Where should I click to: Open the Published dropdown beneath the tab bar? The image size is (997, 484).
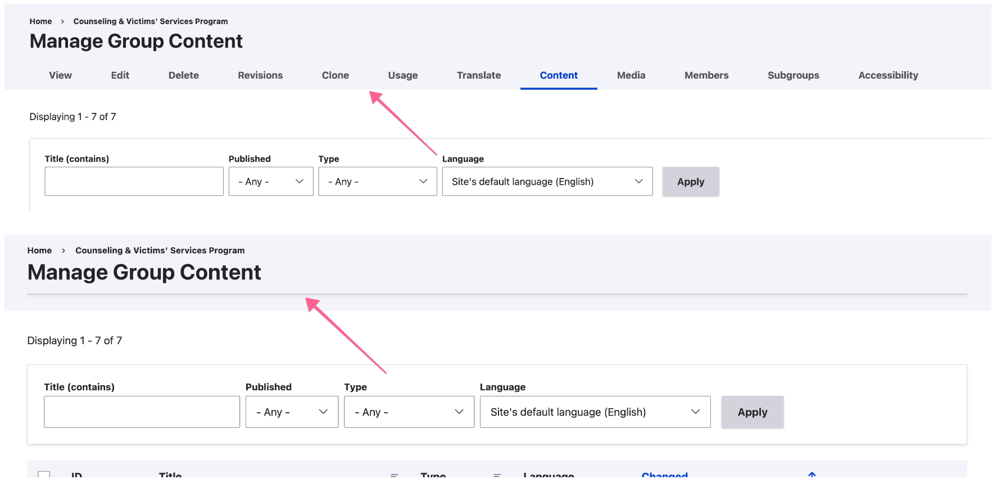tap(270, 181)
